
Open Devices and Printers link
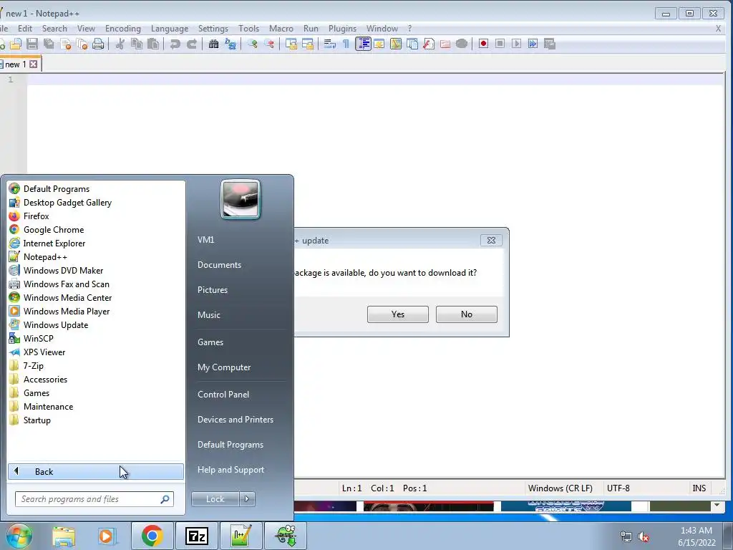point(235,420)
